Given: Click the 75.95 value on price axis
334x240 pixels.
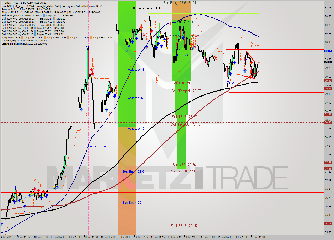Looking at the screenshot, I should 328,232.
